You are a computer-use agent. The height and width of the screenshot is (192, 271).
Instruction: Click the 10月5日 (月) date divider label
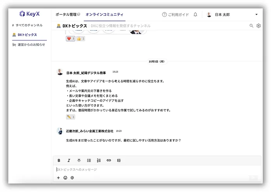(157, 62)
